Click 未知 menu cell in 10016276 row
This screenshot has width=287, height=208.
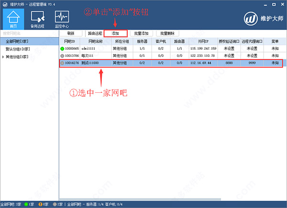click(x=275, y=63)
